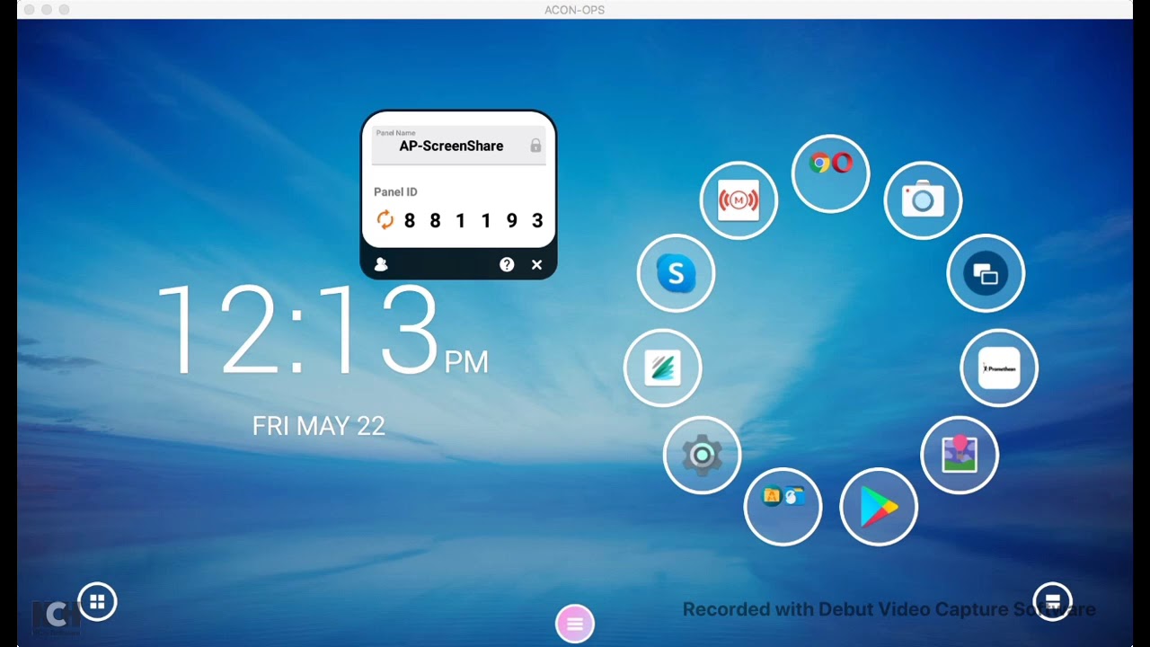Open the ScreenShare users icon
Screen dimensions: 1150x647
[x=381, y=264]
